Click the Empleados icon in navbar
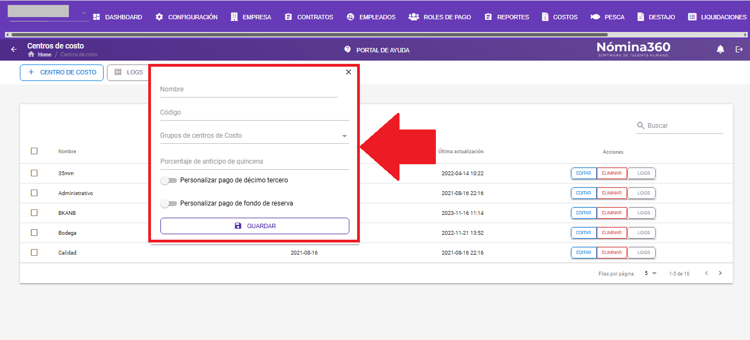The image size is (750, 340). click(x=350, y=17)
